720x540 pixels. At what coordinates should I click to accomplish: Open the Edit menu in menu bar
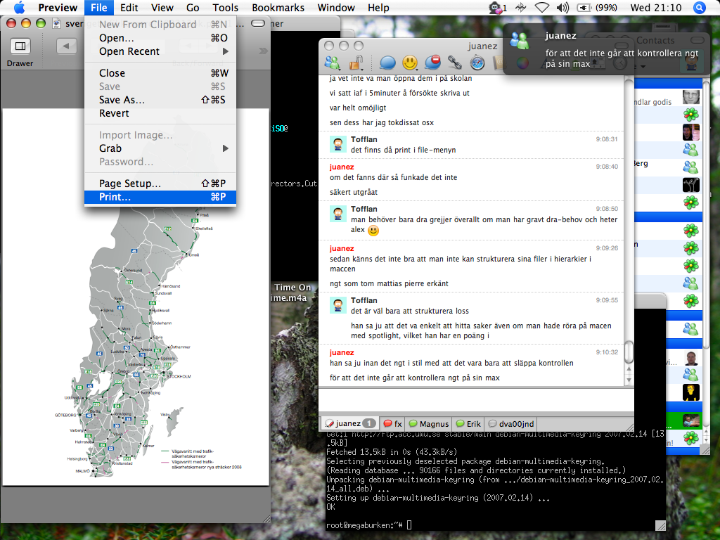[x=129, y=7]
